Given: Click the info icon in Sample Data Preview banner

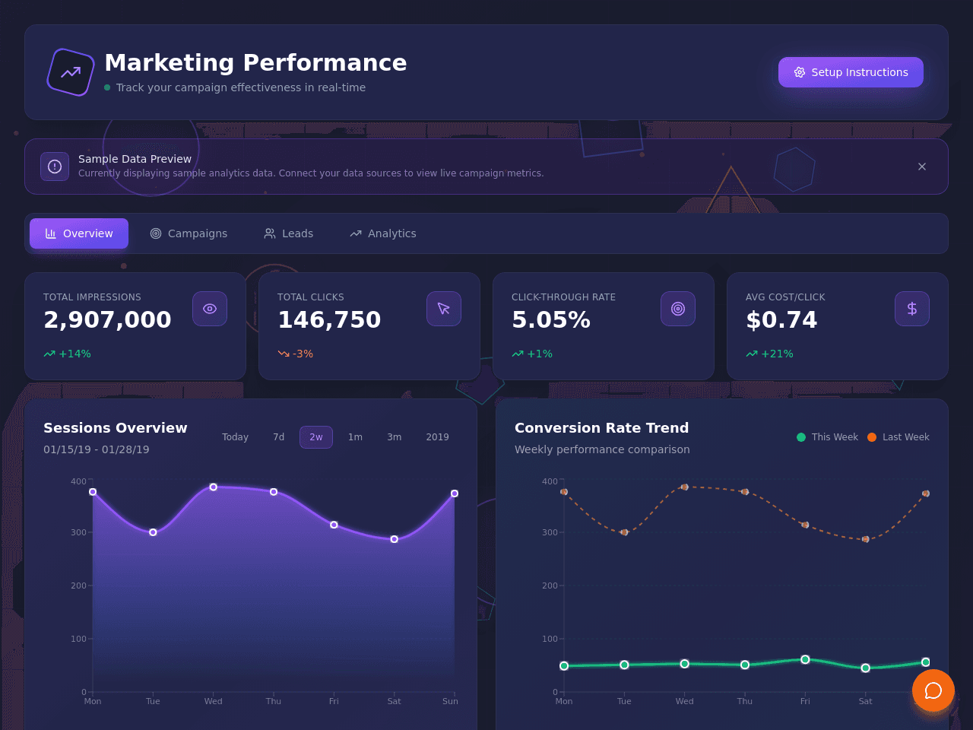Looking at the screenshot, I should coord(55,167).
